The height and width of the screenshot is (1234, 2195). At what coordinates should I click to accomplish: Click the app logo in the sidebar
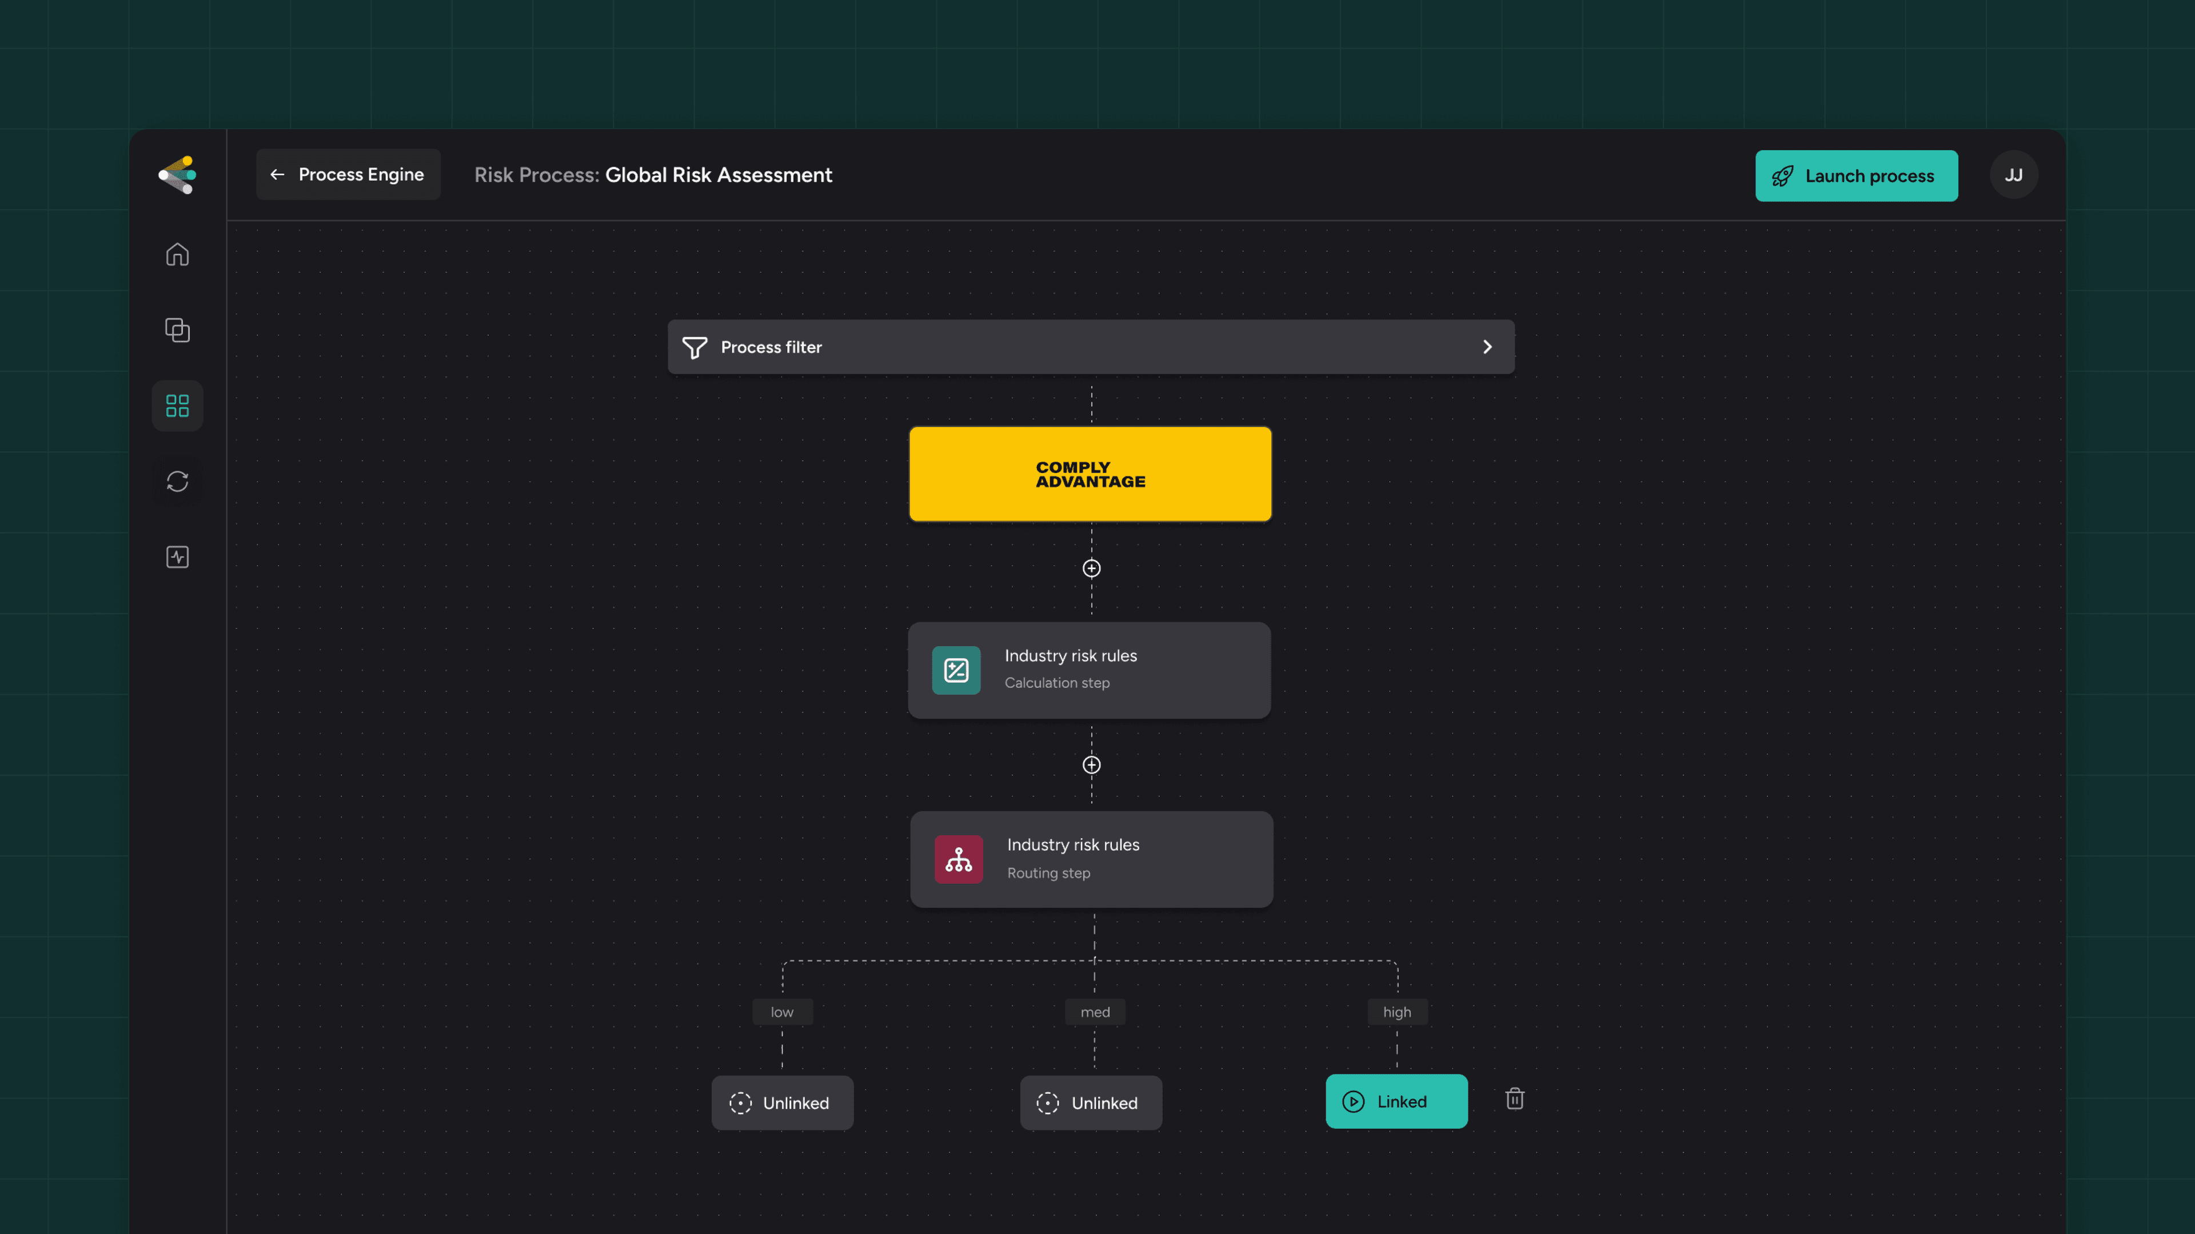pos(177,175)
